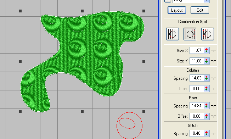Click the Size X stepper arrows
This screenshot has width=231, height=139.
click(207, 50)
